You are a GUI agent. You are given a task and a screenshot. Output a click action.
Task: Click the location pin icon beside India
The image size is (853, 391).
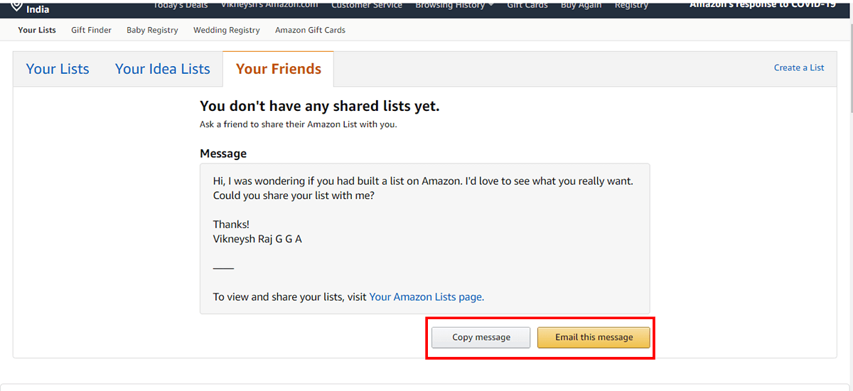16,5
